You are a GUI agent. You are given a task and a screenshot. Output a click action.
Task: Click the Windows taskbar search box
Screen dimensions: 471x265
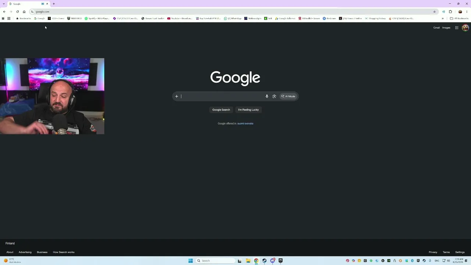215,261
